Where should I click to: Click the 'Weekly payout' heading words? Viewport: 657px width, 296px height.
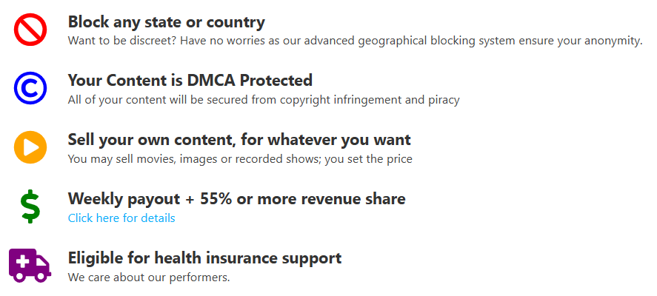point(124,199)
